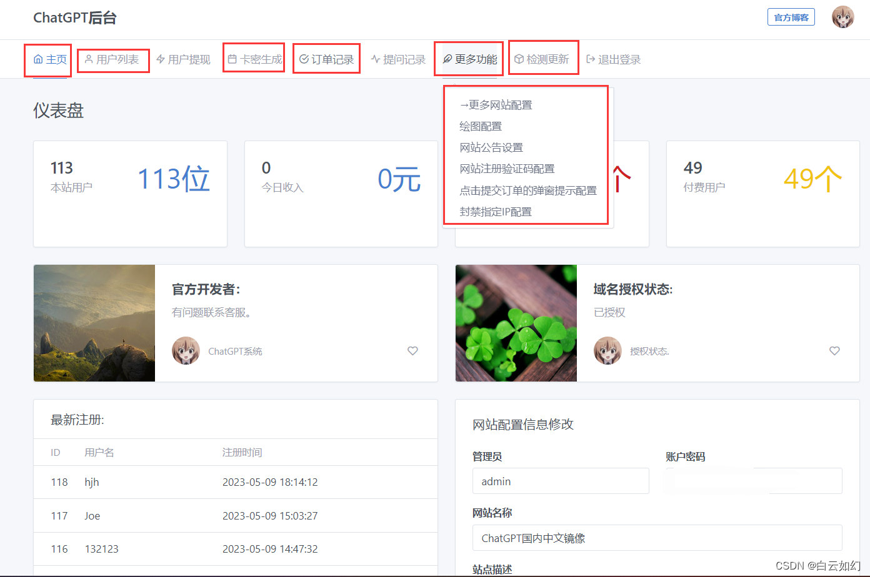
Task: Click the 113位 user count
Action: 174,179
